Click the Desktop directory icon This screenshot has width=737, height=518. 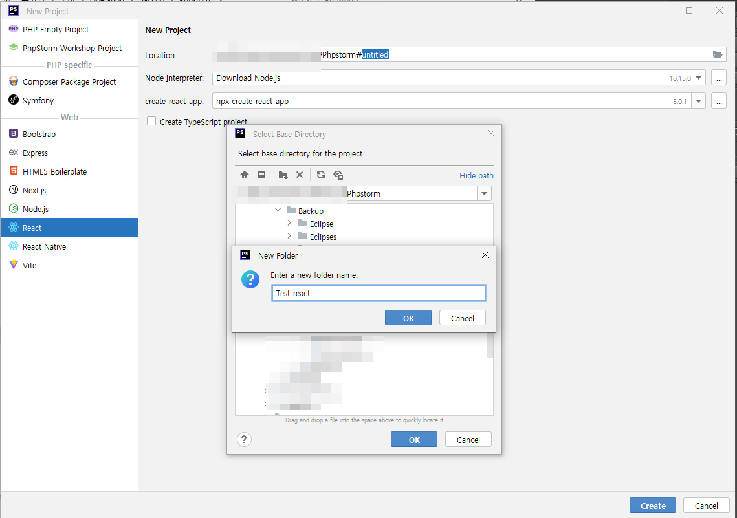point(261,175)
